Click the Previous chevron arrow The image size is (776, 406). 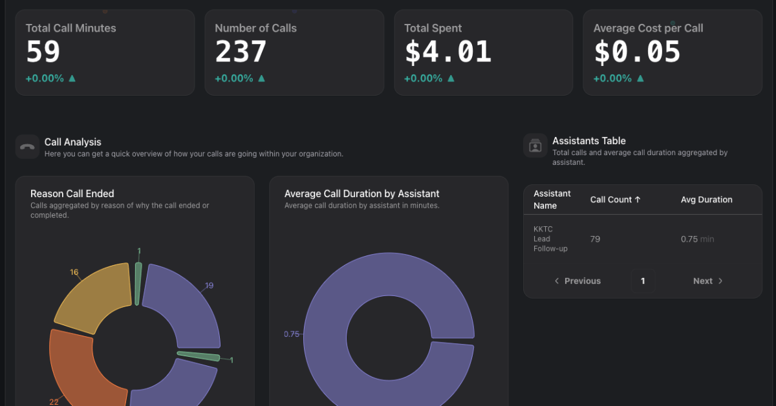point(557,281)
